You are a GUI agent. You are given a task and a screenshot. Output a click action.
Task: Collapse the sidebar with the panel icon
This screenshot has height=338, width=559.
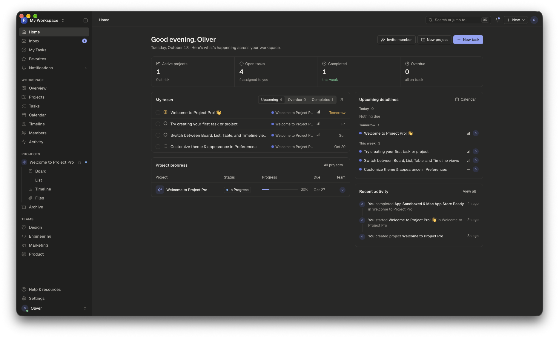(85, 20)
